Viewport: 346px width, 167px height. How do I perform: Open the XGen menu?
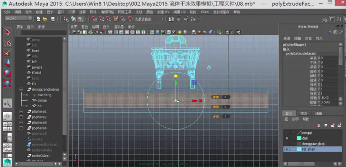coord(204,12)
